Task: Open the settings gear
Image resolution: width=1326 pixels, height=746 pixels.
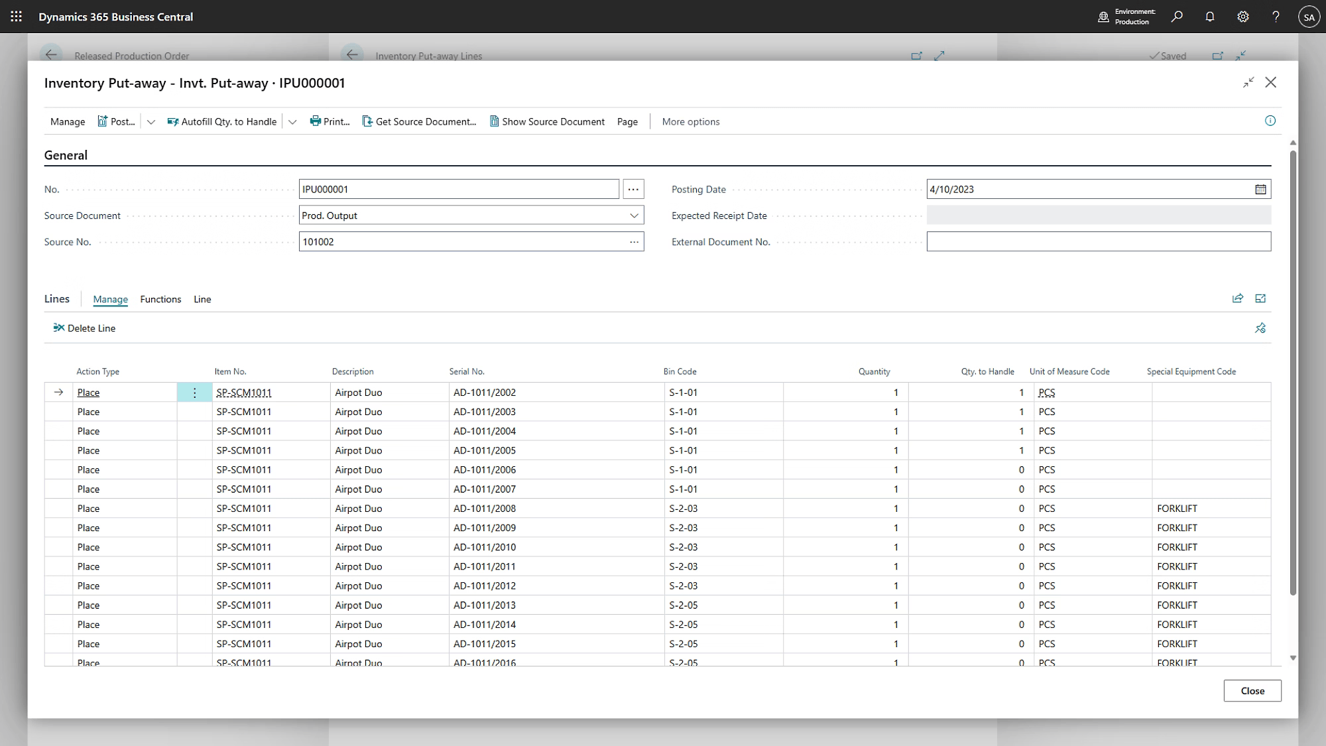Action: tap(1243, 17)
